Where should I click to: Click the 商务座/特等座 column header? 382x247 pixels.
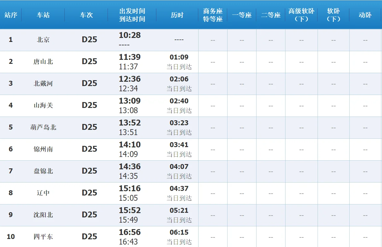213,14
